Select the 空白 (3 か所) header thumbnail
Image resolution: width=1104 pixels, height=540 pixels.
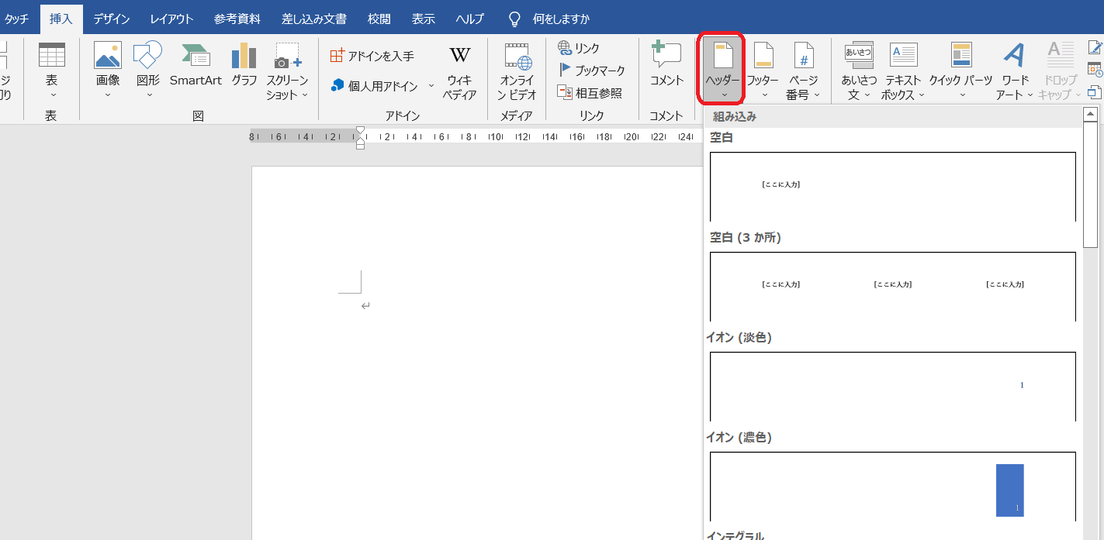(x=892, y=286)
